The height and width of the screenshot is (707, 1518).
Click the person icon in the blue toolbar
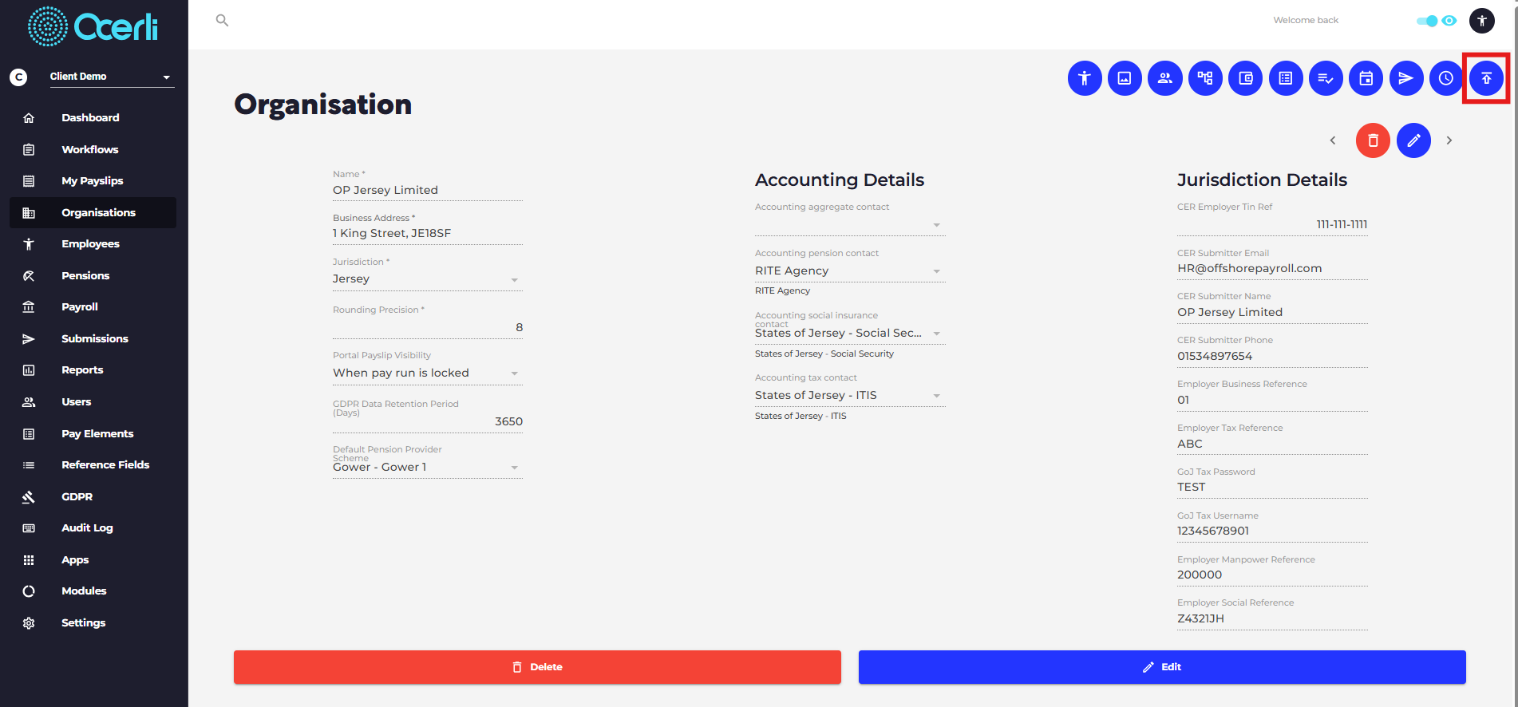(x=1085, y=78)
